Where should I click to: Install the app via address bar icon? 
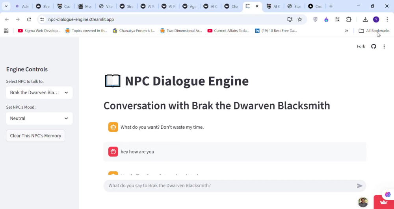tap(290, 19)
